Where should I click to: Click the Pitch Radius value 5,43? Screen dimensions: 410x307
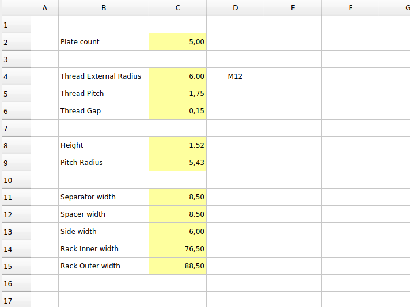[x=177, y=163]
